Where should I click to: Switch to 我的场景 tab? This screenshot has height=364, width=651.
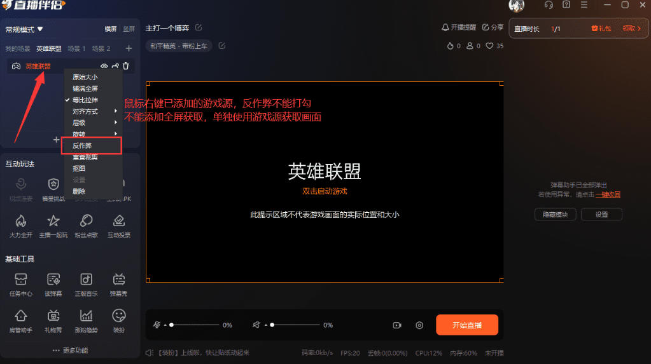click(x=17, y=48)
